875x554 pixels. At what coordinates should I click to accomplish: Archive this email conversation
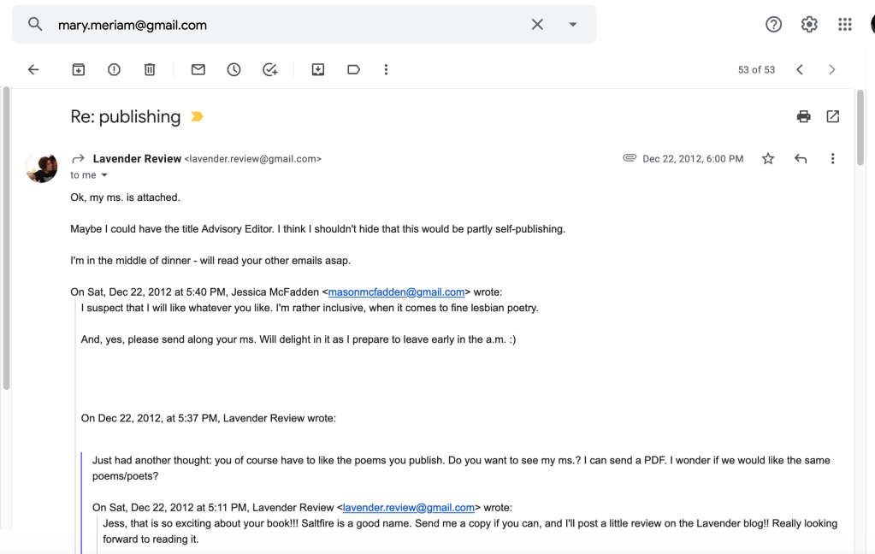(x=78, y=70)
